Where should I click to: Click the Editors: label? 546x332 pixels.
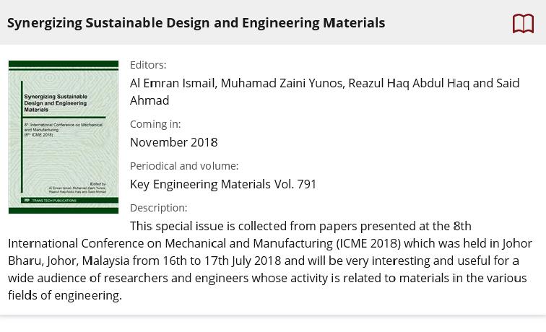click(x=148, y=65)
